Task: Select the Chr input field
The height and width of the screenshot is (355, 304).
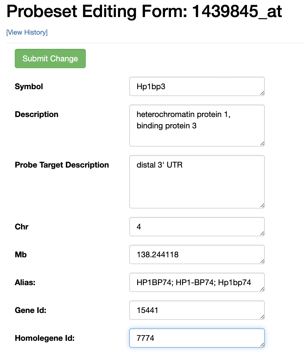Action: [x=197, y=227]
